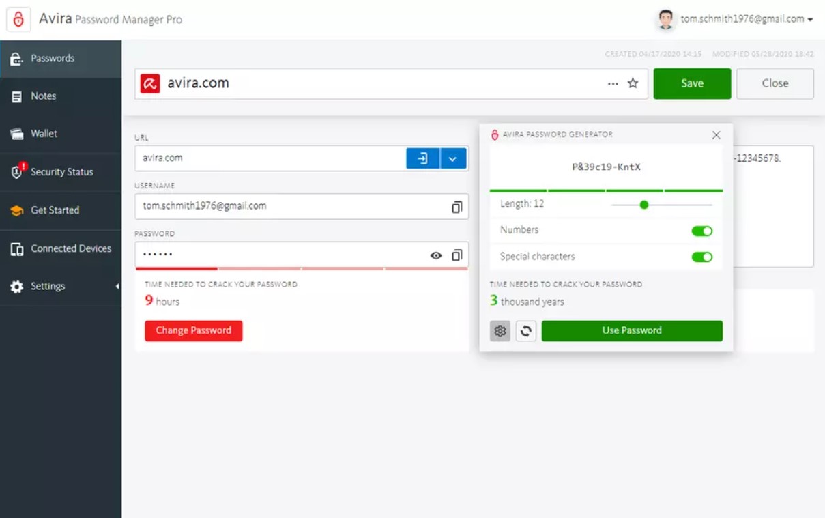The image size is (825, 518).
Task: Regenerate a new password in the generator
Action: (x=525, y=330)
